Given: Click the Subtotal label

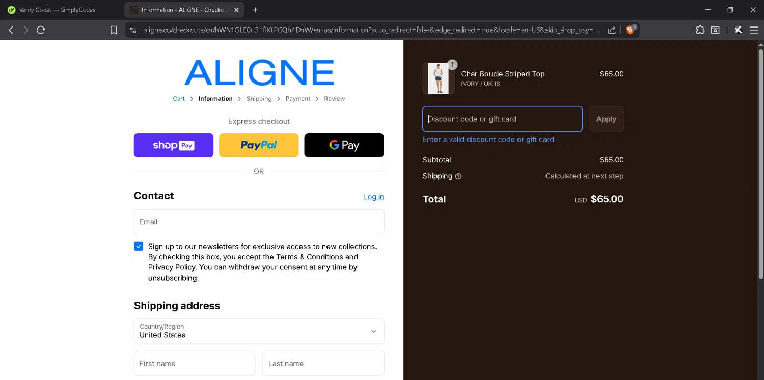Looking at the screenshot, I should [x=436, y=160].
